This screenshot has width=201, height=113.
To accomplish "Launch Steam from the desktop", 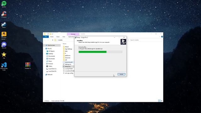I will pyautogui.click(x=4, y=25).
